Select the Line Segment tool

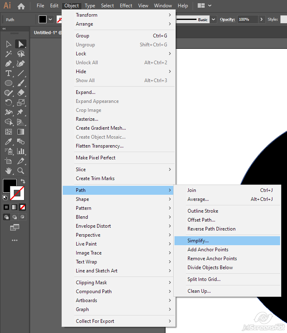coord(21,74)
